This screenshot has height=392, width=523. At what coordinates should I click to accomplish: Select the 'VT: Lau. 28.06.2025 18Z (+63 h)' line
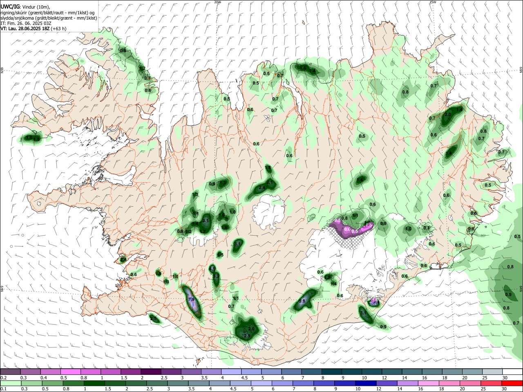point(34,29)
